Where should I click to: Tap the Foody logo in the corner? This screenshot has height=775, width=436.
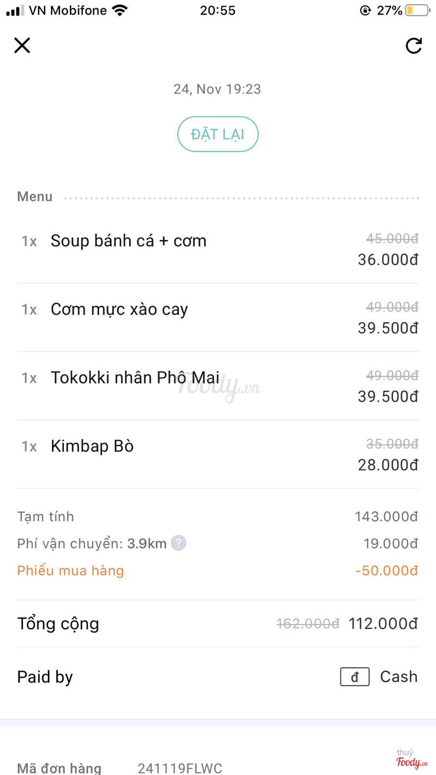(411, 759)
